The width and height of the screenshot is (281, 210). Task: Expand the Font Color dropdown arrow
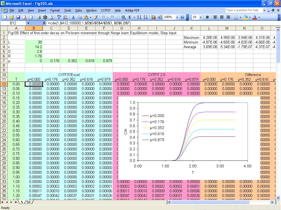tap(259, 17)
